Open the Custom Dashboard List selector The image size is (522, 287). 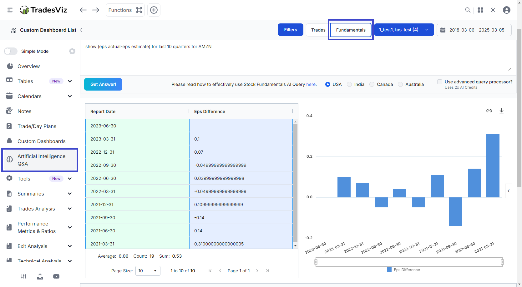47,30
